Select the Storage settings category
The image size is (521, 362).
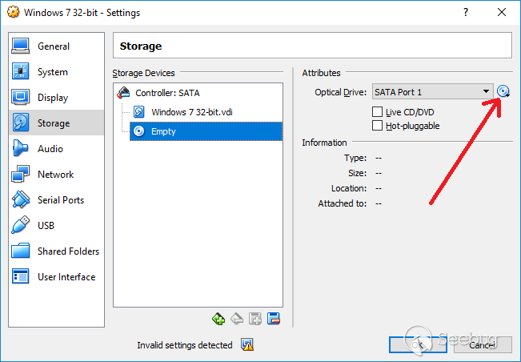tap(56, 123)
